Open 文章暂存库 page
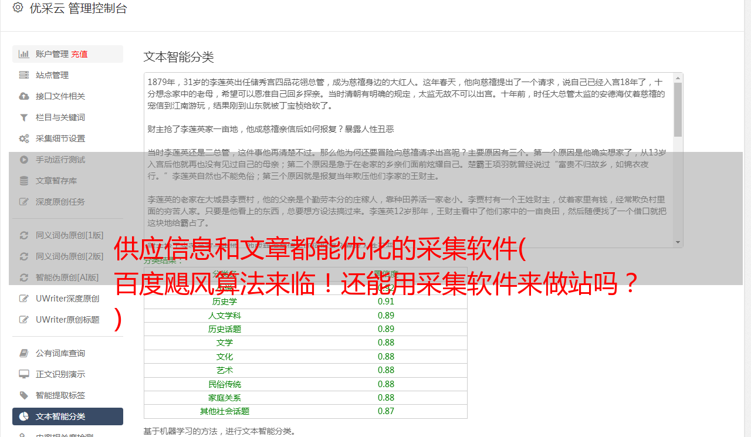This screenshot has height=437, width=751. pyautogui.click(x=67, y=181)
